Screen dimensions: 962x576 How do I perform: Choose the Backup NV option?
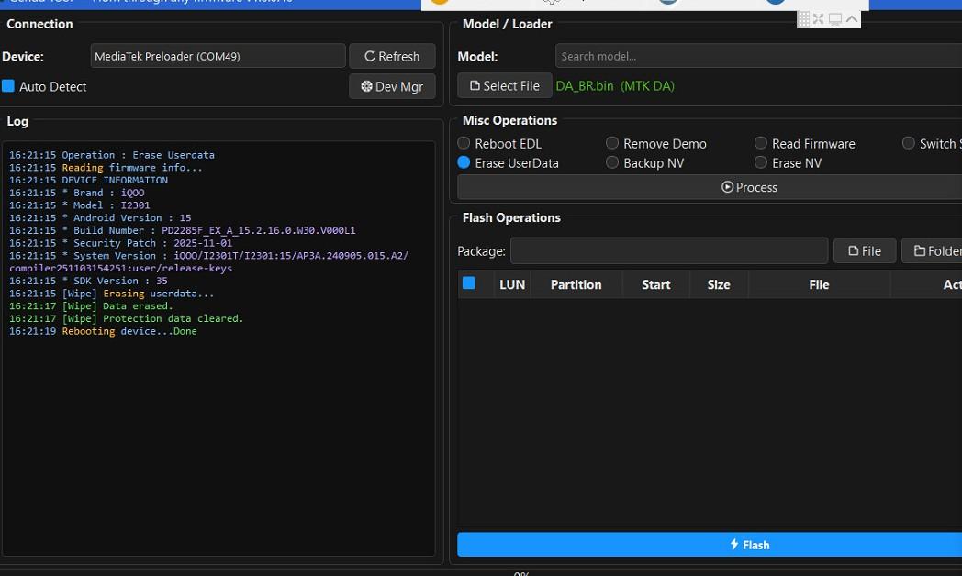click(x=612, y=162)
